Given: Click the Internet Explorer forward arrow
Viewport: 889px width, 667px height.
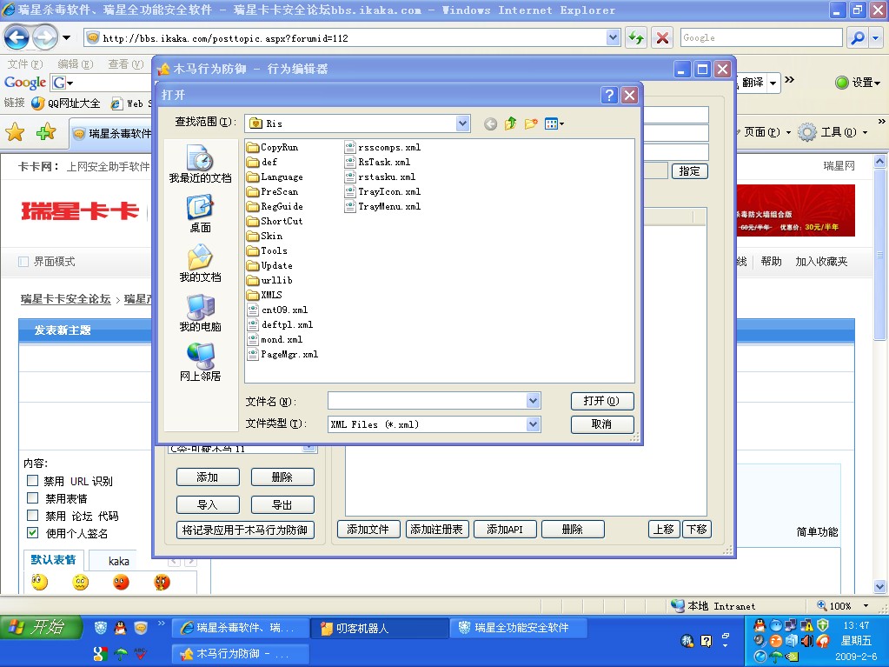Looking at the screenshot, I should click(45, 38).
